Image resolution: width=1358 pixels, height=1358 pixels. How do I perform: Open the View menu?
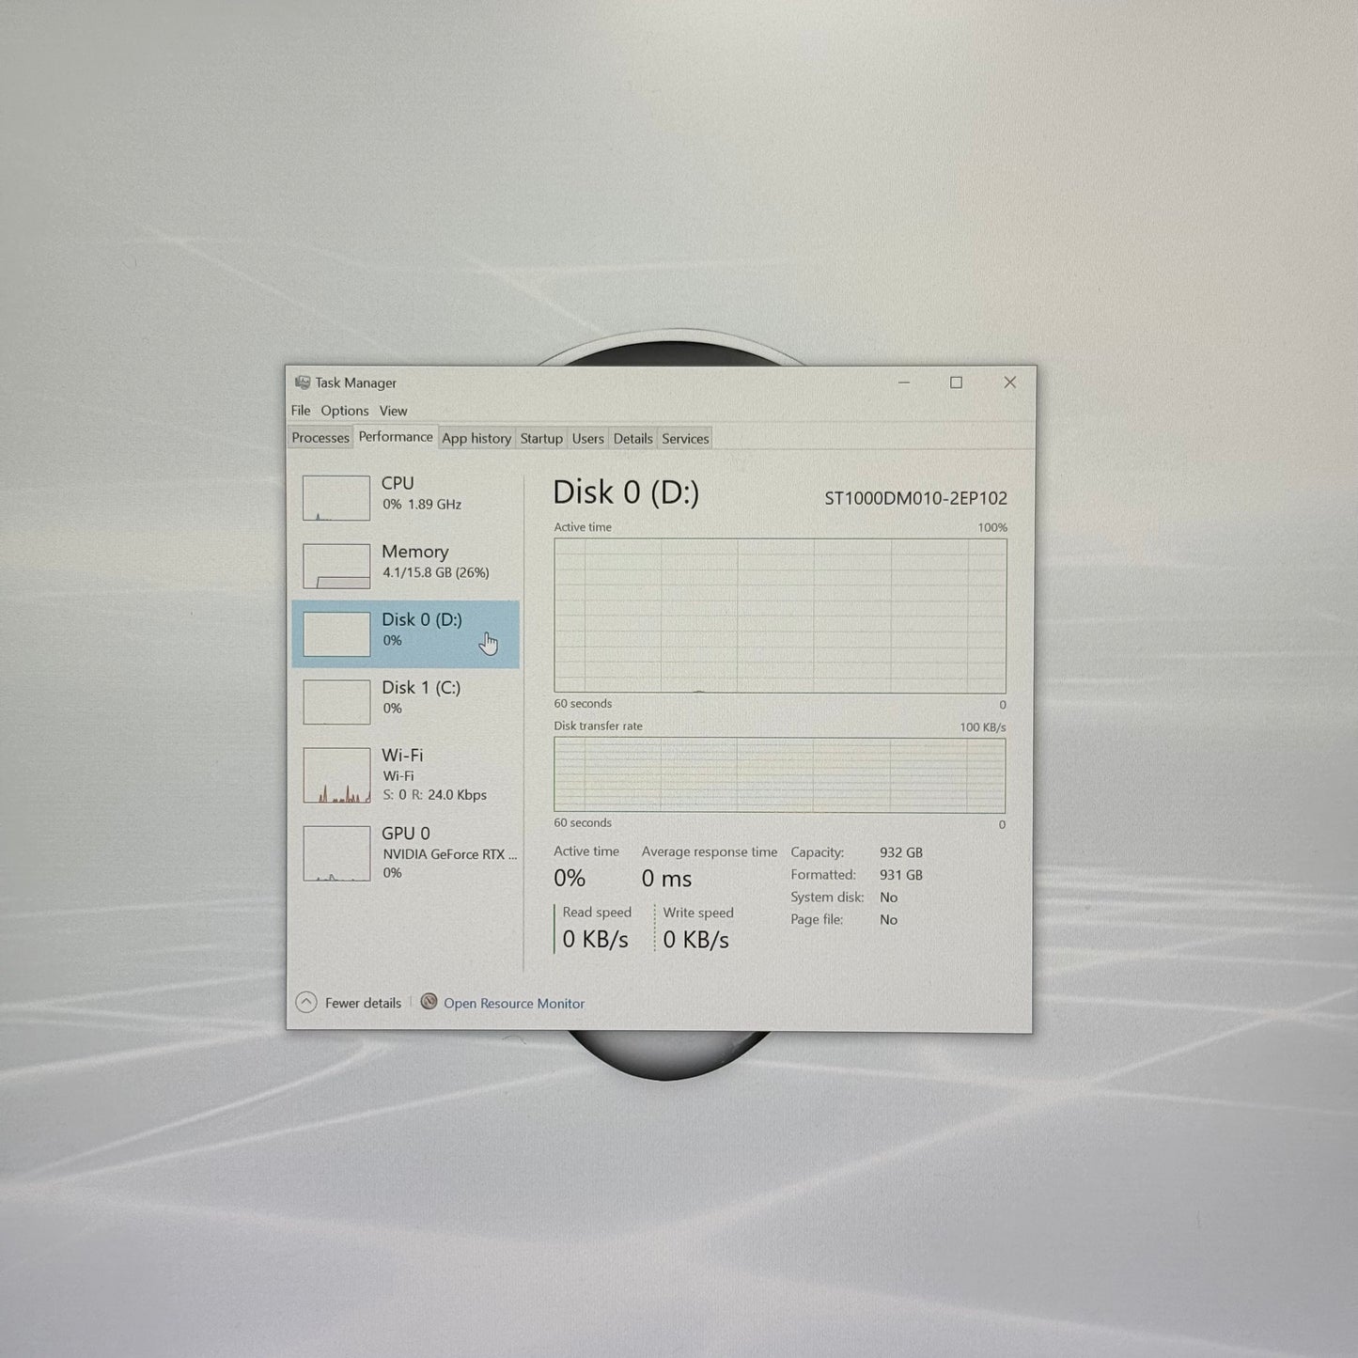click(393, 411)
